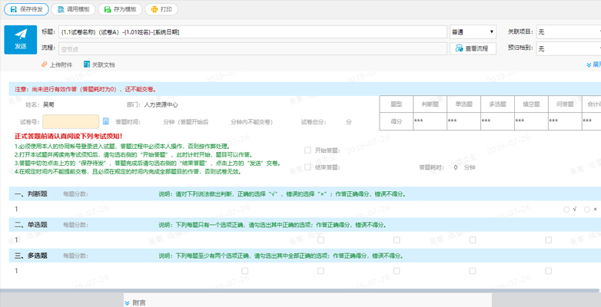This screenshot has height=307, width=601.
Task: Click 存为模板 to save as template
Action: tap(120, 9)
